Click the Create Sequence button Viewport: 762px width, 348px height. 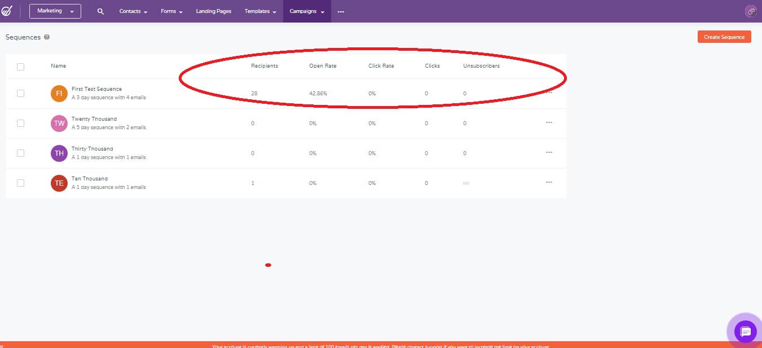[x=724, y=37]
